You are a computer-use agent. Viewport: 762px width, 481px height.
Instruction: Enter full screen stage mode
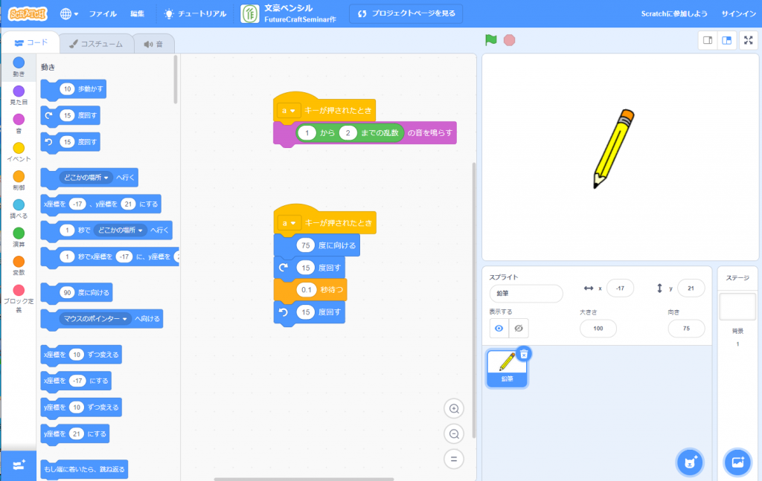(749, 41)
